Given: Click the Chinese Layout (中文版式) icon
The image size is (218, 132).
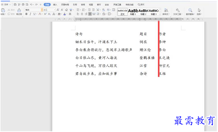Looking at the screenshot, I should (98, 10).
